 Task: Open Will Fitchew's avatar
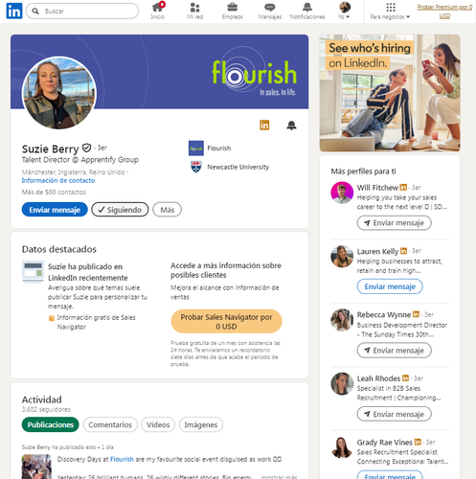(x=342, y=193)
